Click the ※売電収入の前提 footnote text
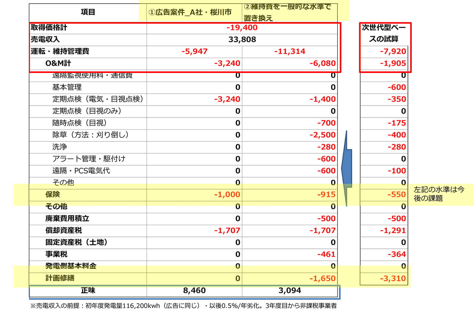The height and width of the screenshot is (313, 474). tap(183, 306)
